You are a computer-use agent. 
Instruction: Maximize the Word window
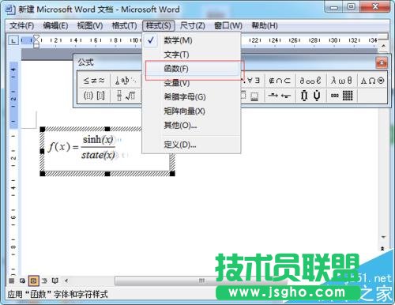click(352, 7)
